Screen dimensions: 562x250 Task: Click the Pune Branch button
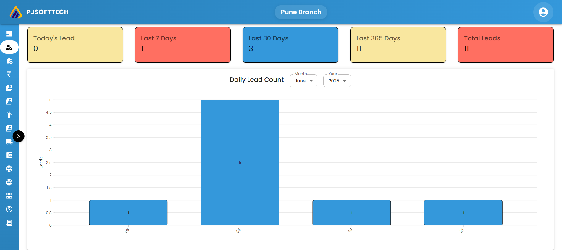coord(301,12)
